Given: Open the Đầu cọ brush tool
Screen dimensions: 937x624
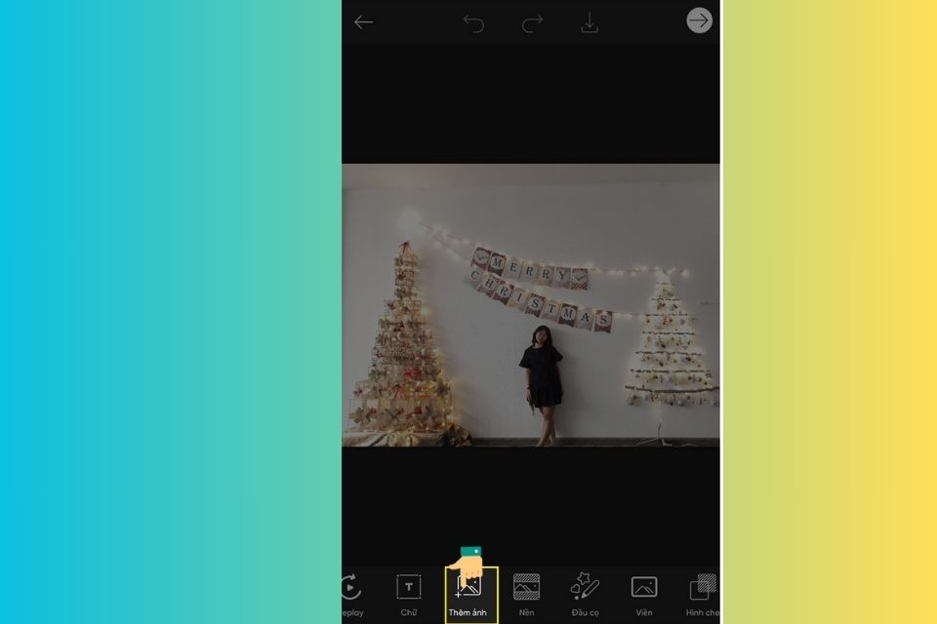Looking at the screenshot, I should 585,594.
